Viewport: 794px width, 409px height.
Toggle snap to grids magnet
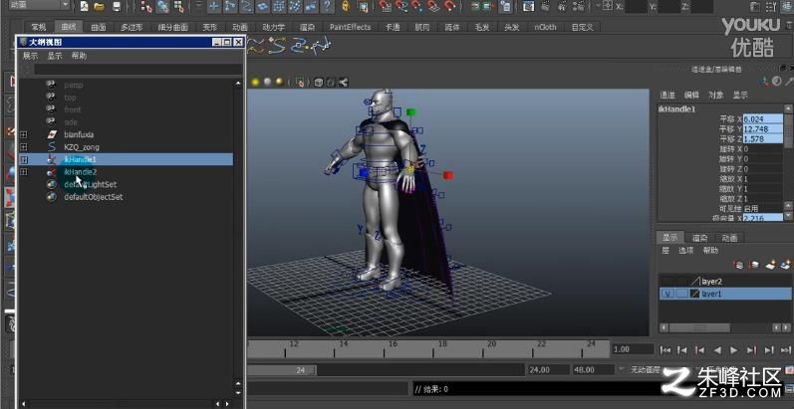[385, 6]
